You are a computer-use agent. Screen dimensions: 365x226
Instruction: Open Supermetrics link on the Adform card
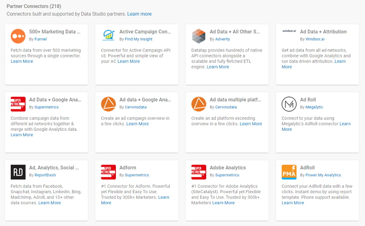136,175
